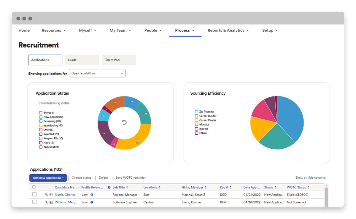Viewport: 356px width, 219px height.
Task: Check the Select all status checkbox
Action: tap(41, 113)
